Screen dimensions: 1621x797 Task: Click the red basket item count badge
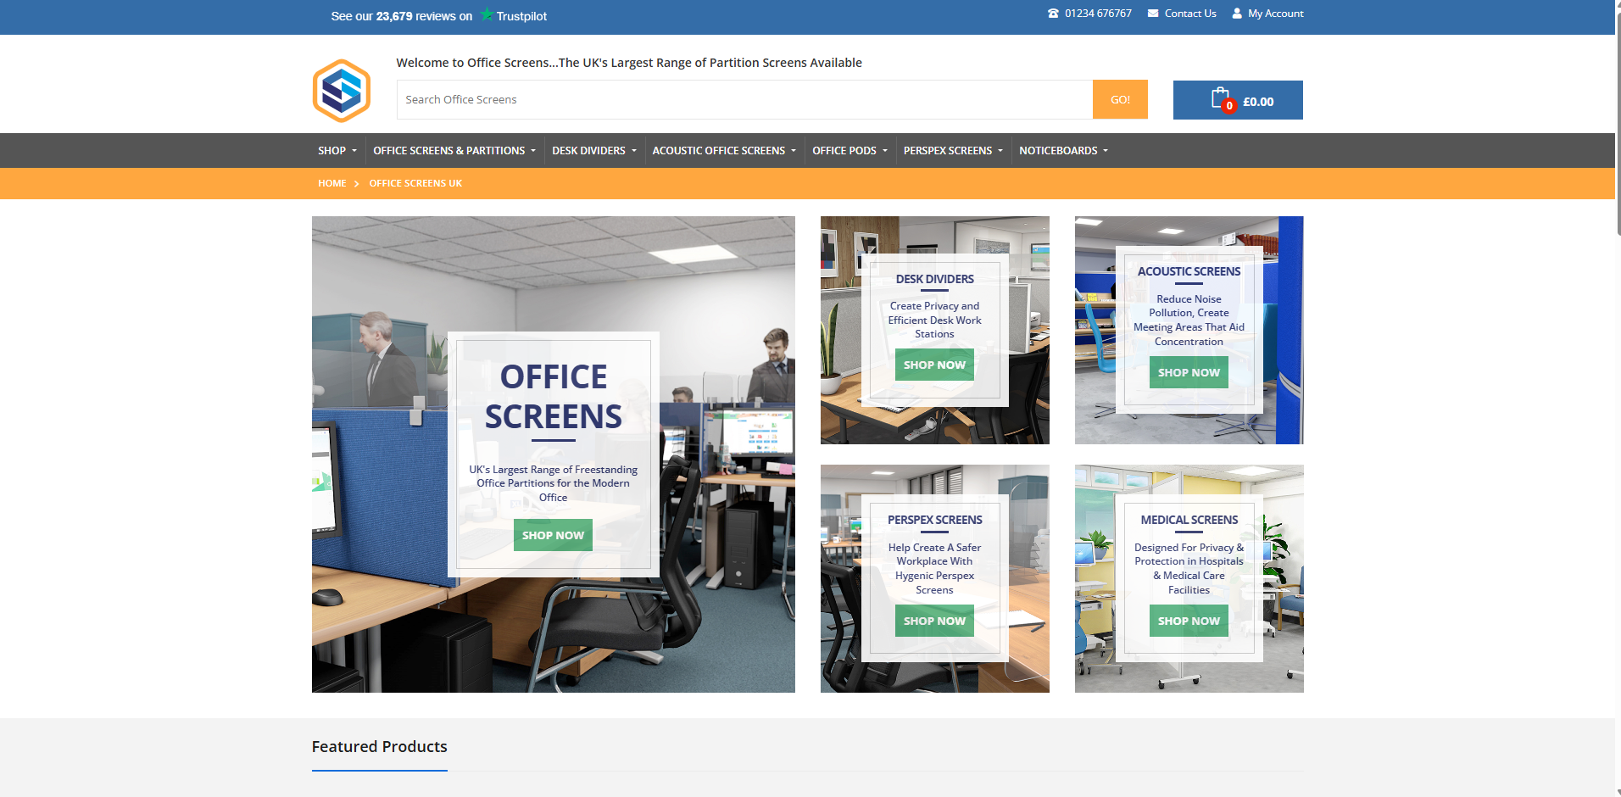pos(1229,106)
